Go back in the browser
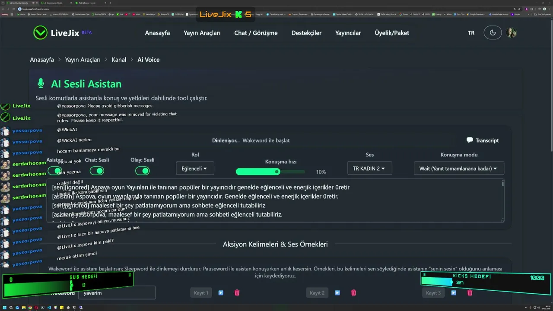The width and height of the screenshot is (553, 311). pyautogui.click(x=3, y=9)
